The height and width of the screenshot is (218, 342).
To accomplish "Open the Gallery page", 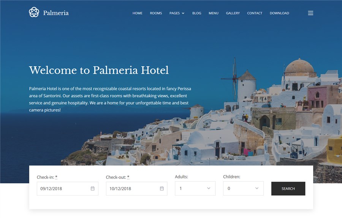I will 233,13.
